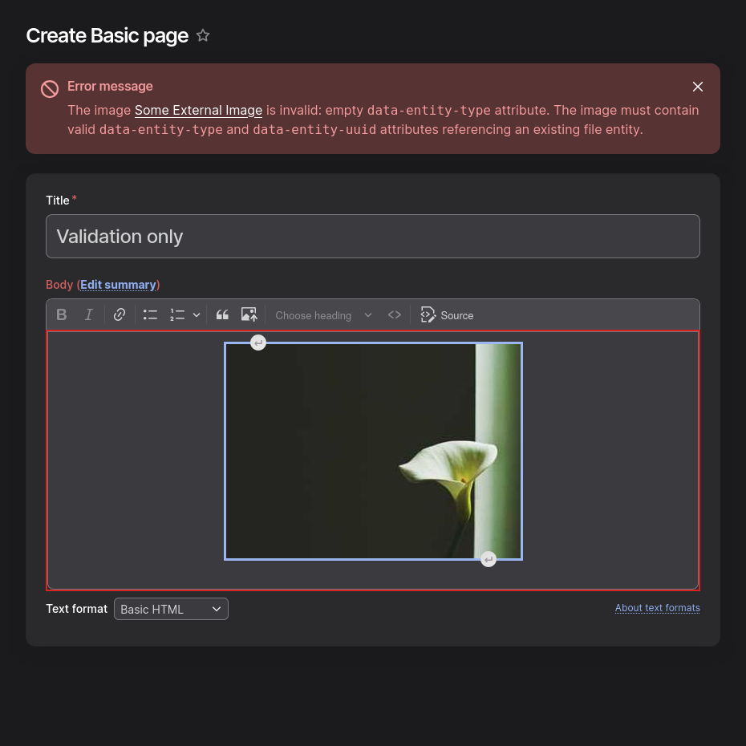Viewport: 746px width, 746px height.
Task: Toggle bold formatting
Action: 62,314
